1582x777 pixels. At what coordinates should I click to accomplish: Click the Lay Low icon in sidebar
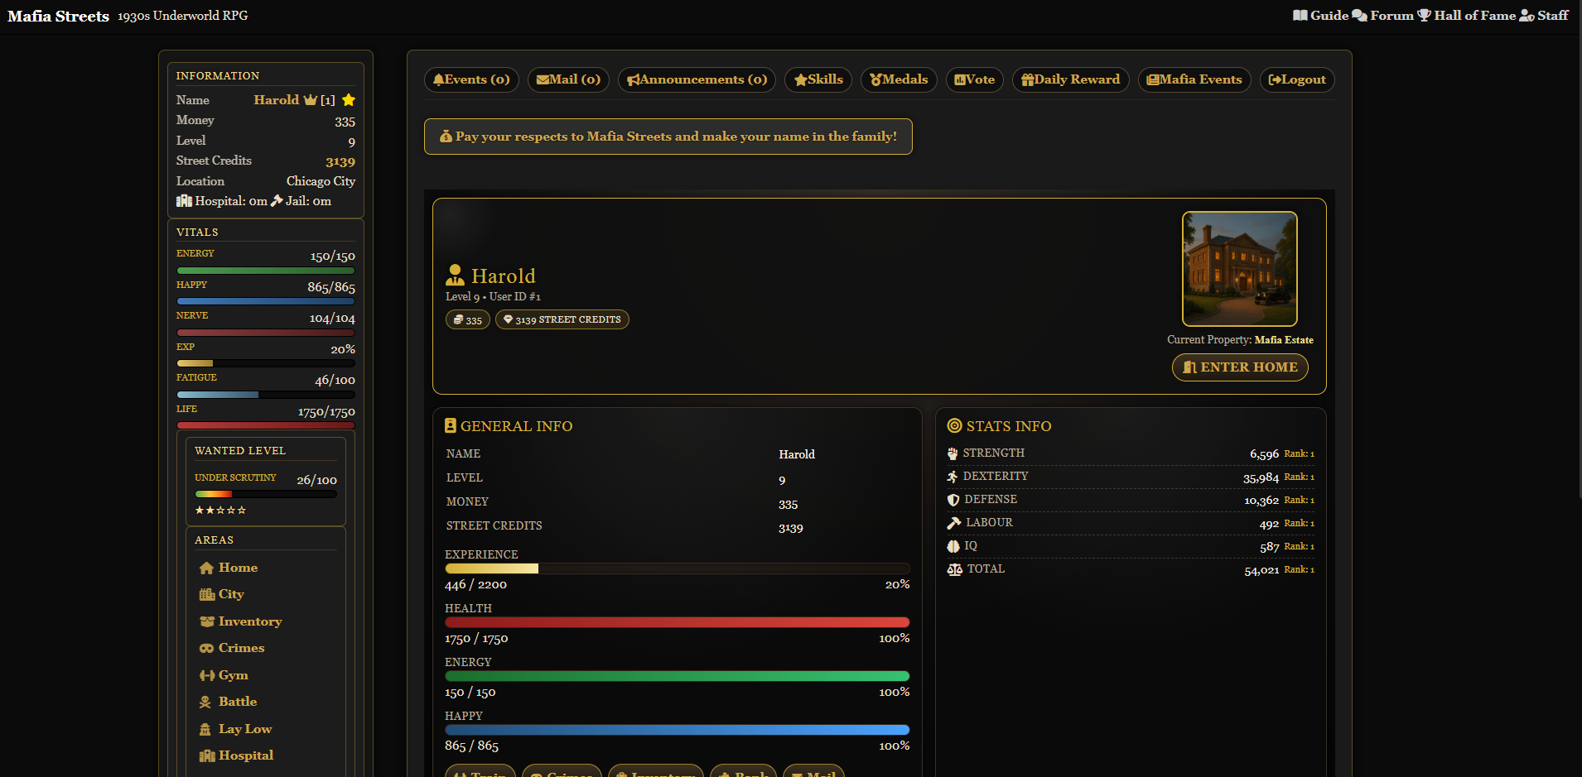click(x=205, y=730)
